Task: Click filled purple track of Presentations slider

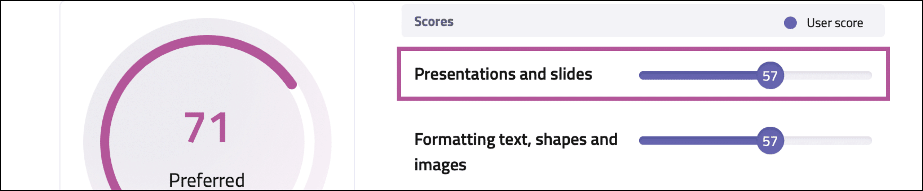Action: pos(698,75)
